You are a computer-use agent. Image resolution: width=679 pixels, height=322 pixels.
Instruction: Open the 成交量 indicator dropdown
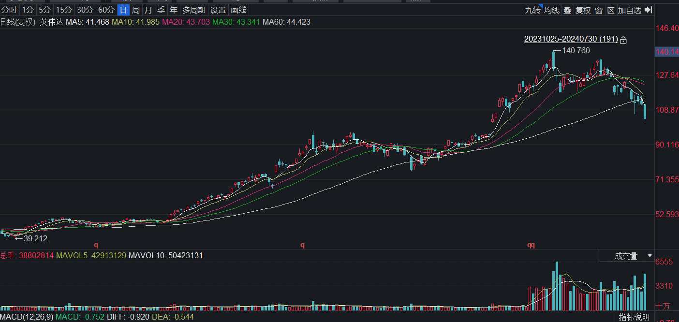626,256
